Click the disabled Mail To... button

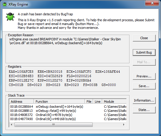click(x=144, y=62)
